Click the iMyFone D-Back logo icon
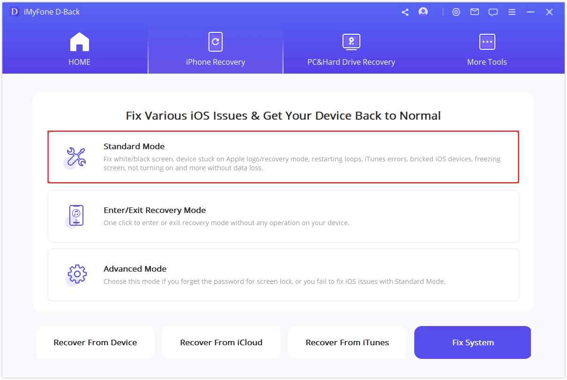 coord(15,12)
